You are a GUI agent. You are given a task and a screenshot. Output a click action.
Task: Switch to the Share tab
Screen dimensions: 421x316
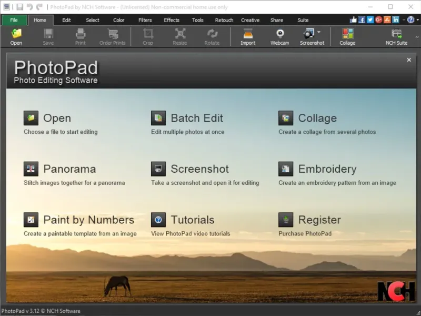coord(277,20)
